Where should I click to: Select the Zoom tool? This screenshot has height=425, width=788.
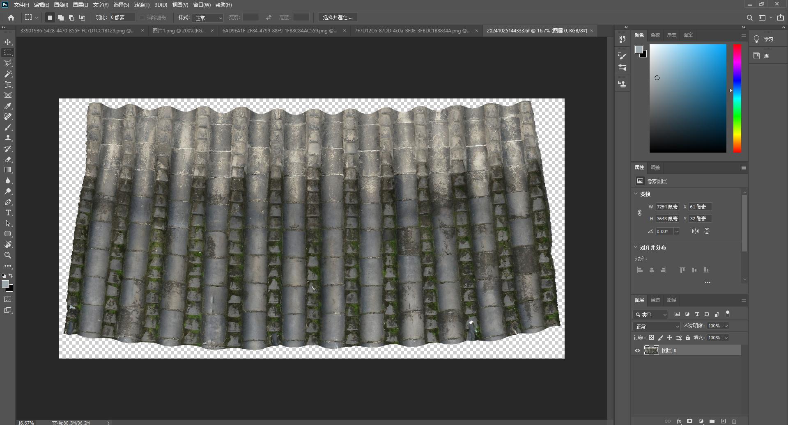point(8,255)
